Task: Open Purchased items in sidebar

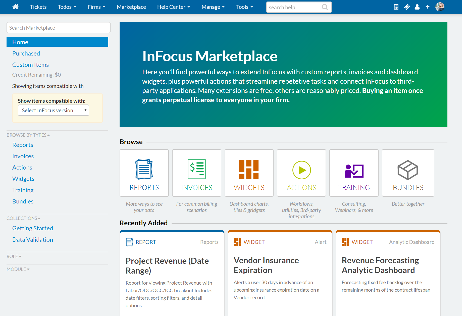Action: pyautogui.click(x=26, y=54)
